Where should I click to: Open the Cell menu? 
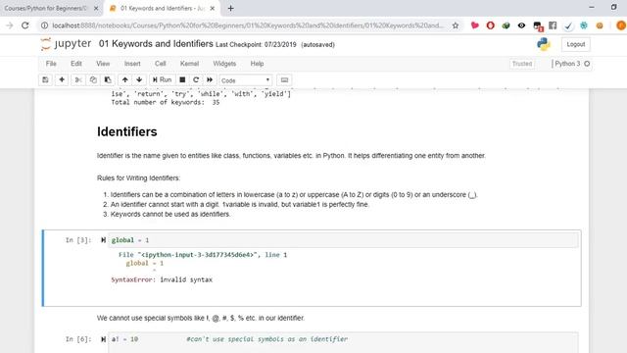(x=161, y=64)
